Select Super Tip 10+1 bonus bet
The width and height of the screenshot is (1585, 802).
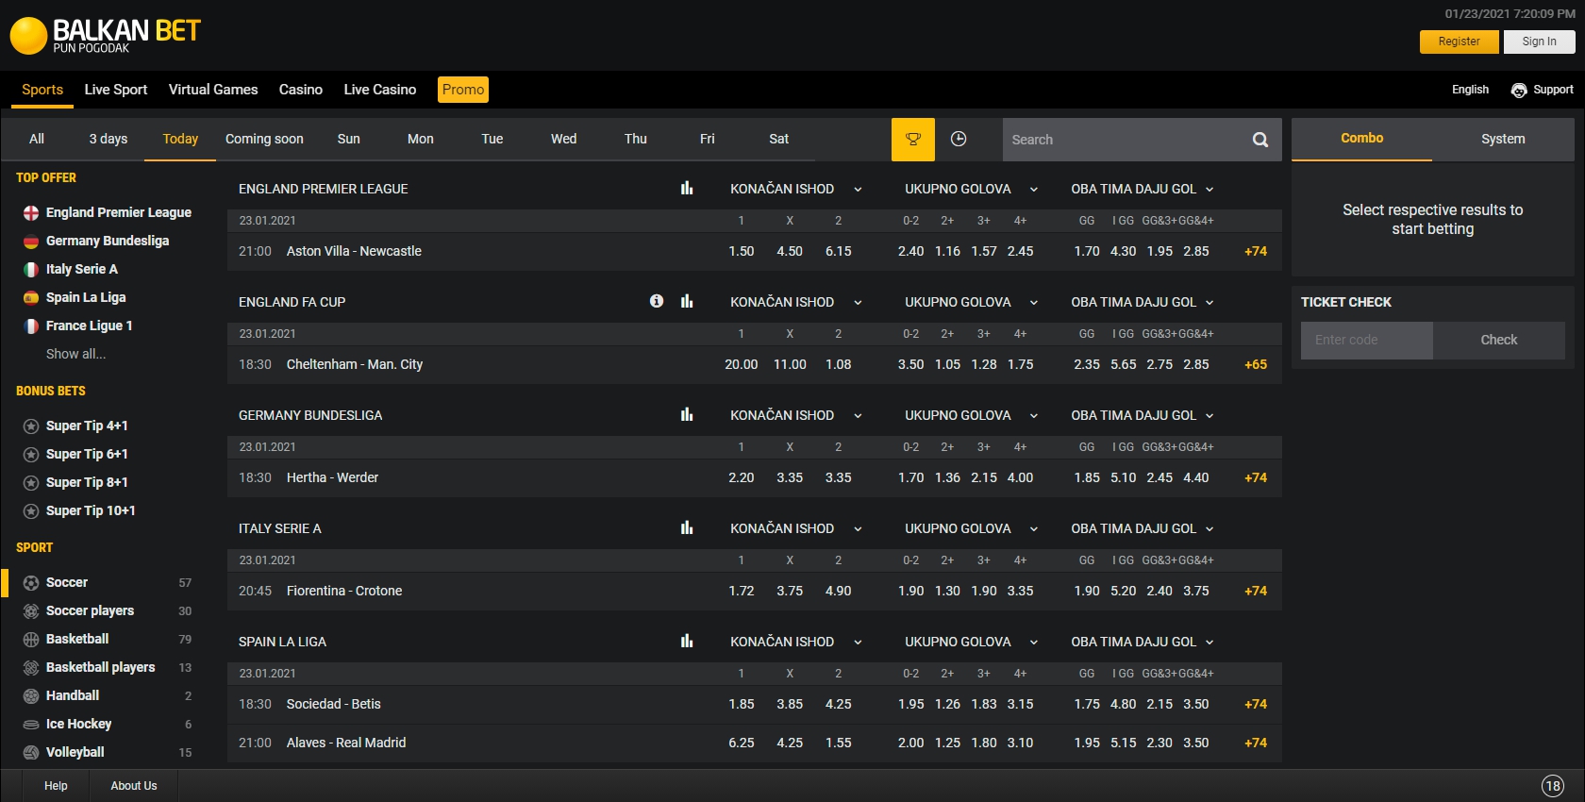[91, 510]
